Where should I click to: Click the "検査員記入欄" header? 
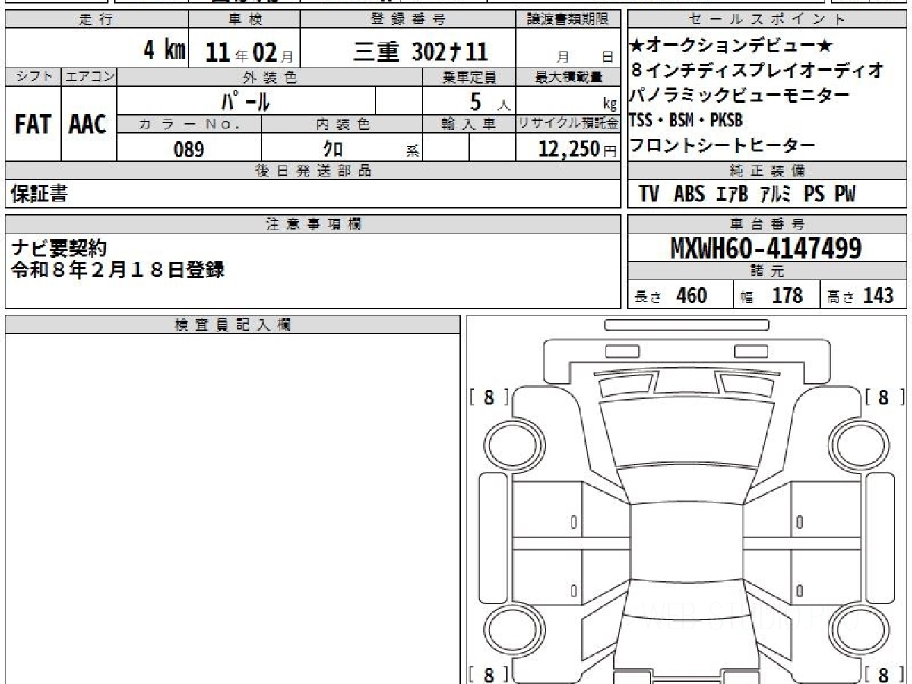(x=233, y=325)
